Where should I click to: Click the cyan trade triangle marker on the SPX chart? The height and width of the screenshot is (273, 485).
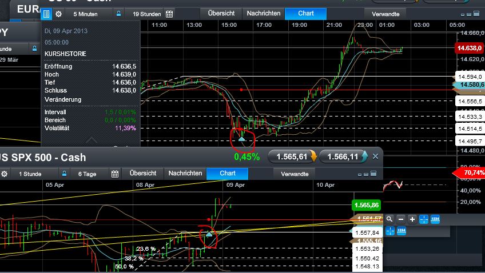click(x=209, y=234)
